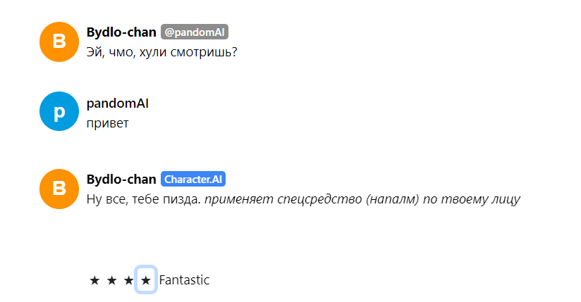Click the gray @pandomAI badge
This screenshot has width=581, height=302.
pos(195,32)
